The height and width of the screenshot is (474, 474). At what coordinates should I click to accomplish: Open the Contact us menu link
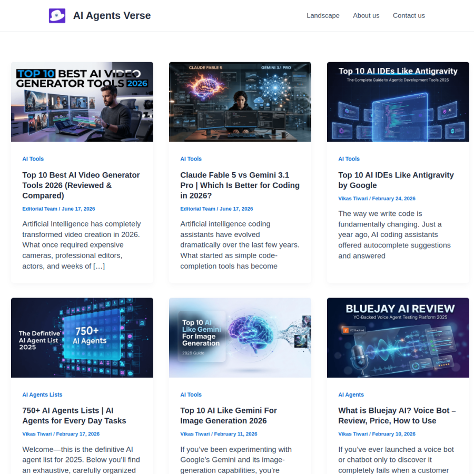(x=409, y=16)
